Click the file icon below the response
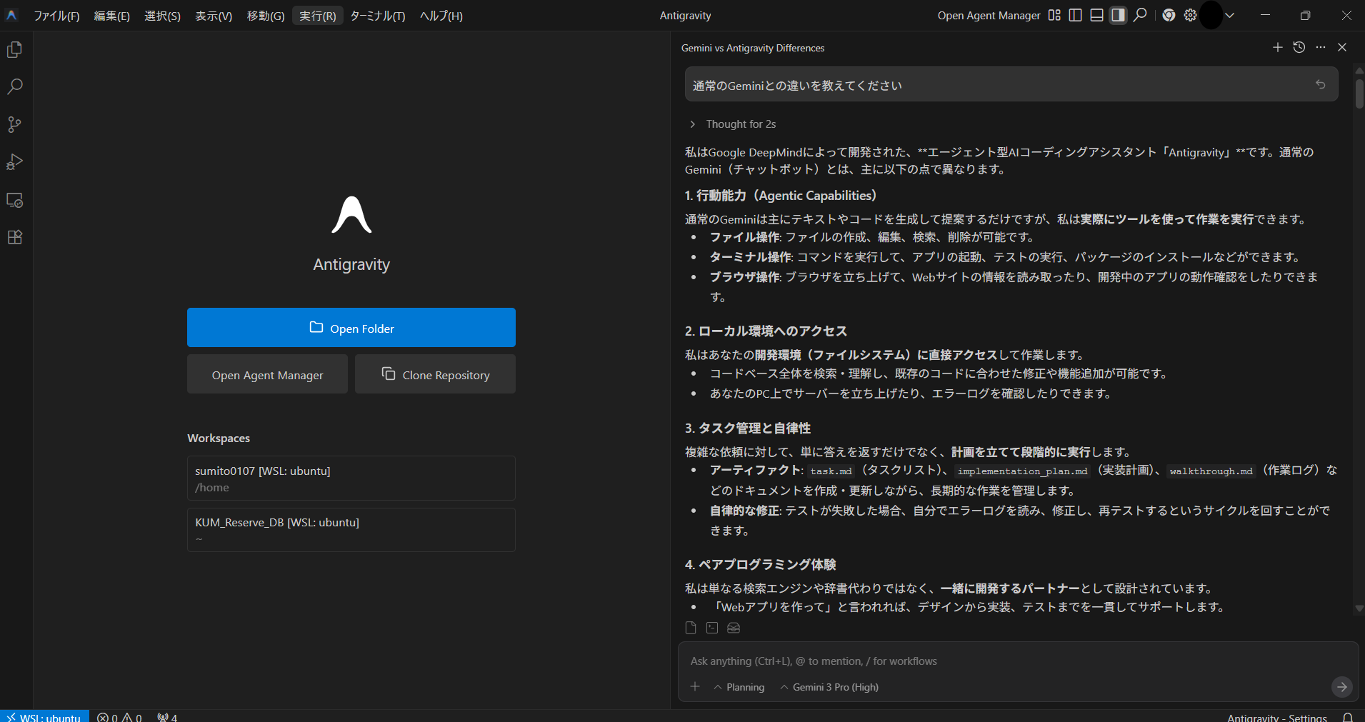Image resolution: width=1365 pixels, height=722 pixels. pyautogui.click(x=691, y=628)
